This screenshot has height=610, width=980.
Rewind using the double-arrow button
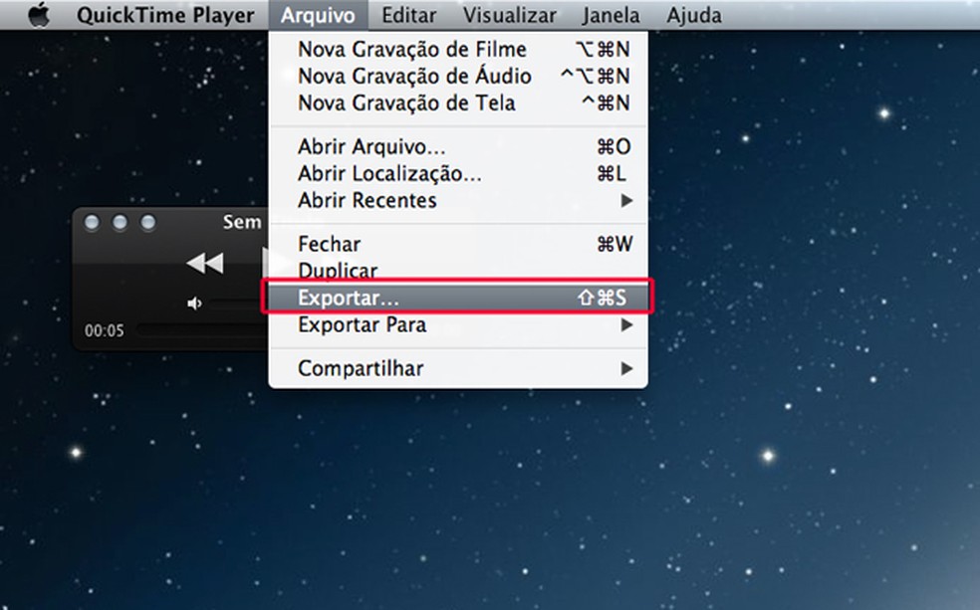[205, 263]
